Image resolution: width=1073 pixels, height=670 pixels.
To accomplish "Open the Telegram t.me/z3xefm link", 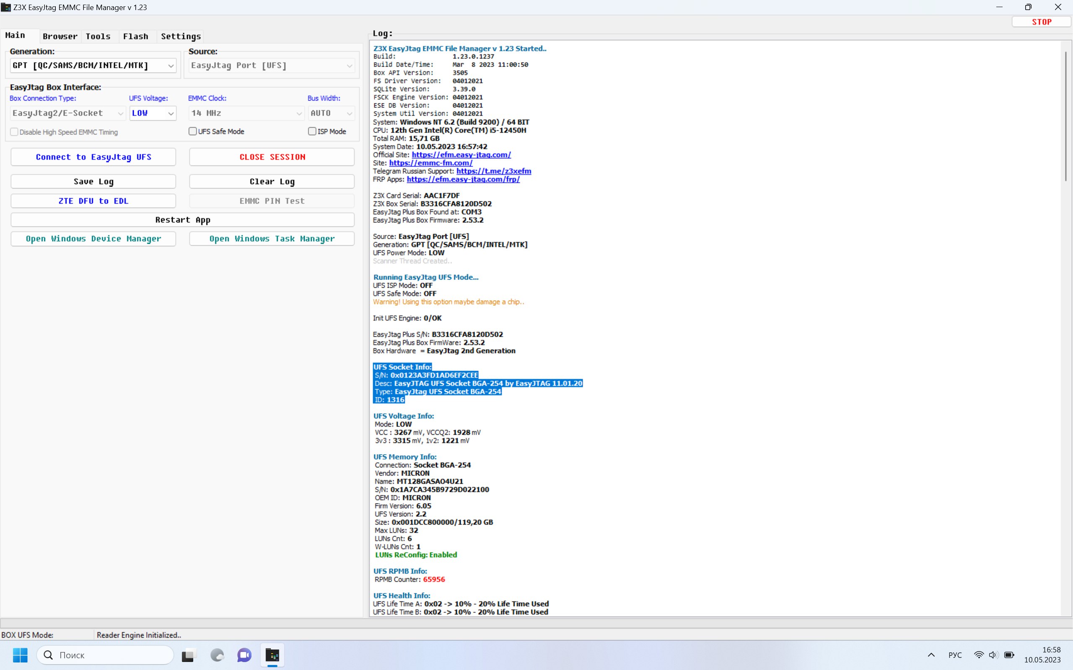I will pyautogui.click(x=493, y=171).
